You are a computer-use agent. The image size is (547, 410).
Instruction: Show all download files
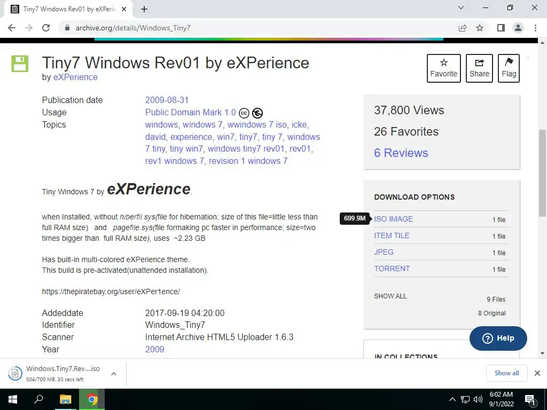click(x=390, y=296)
